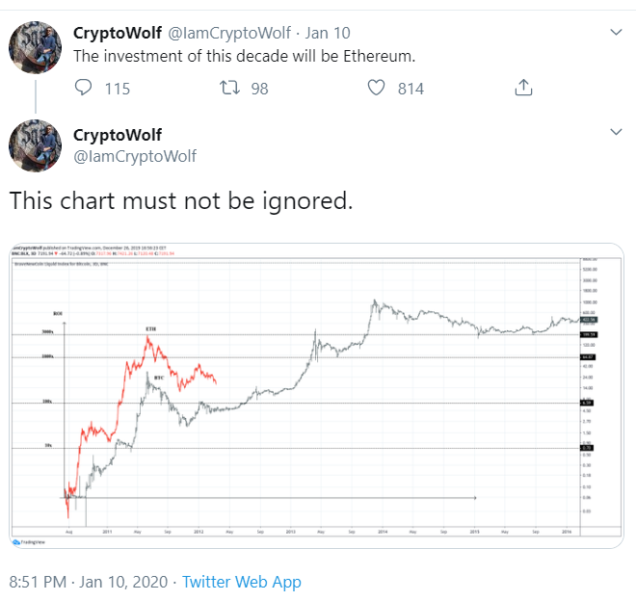Image resolution: width=636 pixels, height=601 pixels.
Task: Click the CryptoWolf name on second tweet
Action: pos(118,135)
